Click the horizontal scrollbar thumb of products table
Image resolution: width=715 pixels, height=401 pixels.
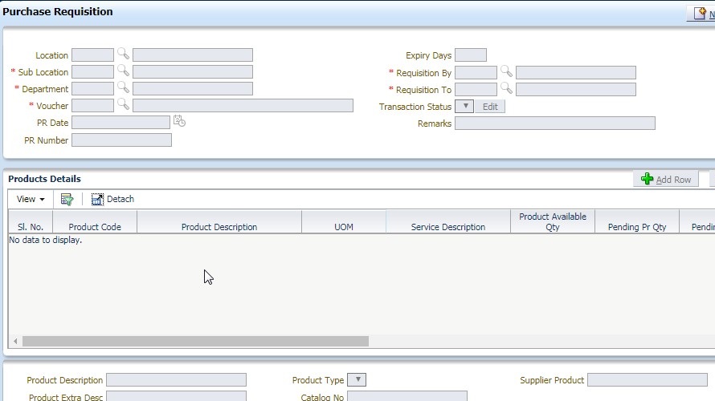(196, 342)
